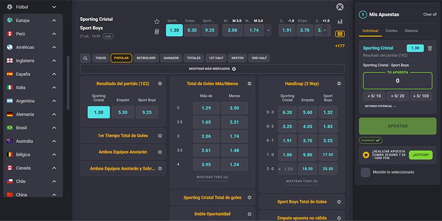Image resolution: width=442 pixels, height=221 pixels.
Task: Expand the Doble Oportunidad market
Action: coord(250,214)
